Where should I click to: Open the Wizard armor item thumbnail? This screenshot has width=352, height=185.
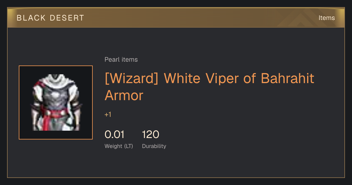56,102
